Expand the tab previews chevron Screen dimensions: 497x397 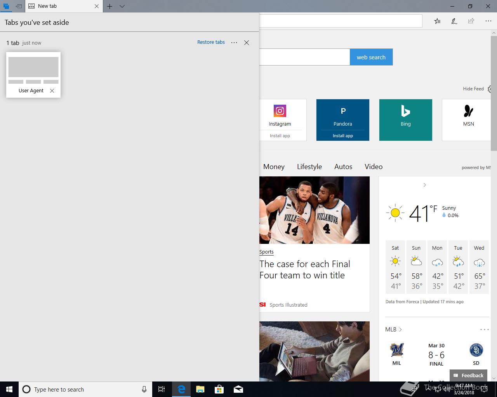pos(122,6)
